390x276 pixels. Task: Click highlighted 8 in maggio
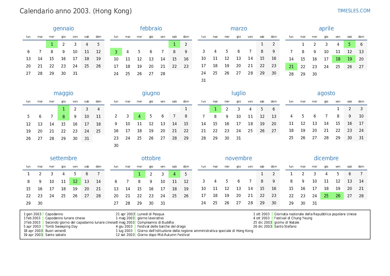pyautogui.click(x=63, y=116)
